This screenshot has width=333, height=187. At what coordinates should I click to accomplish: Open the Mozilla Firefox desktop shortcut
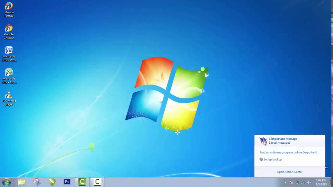[9, 10]
